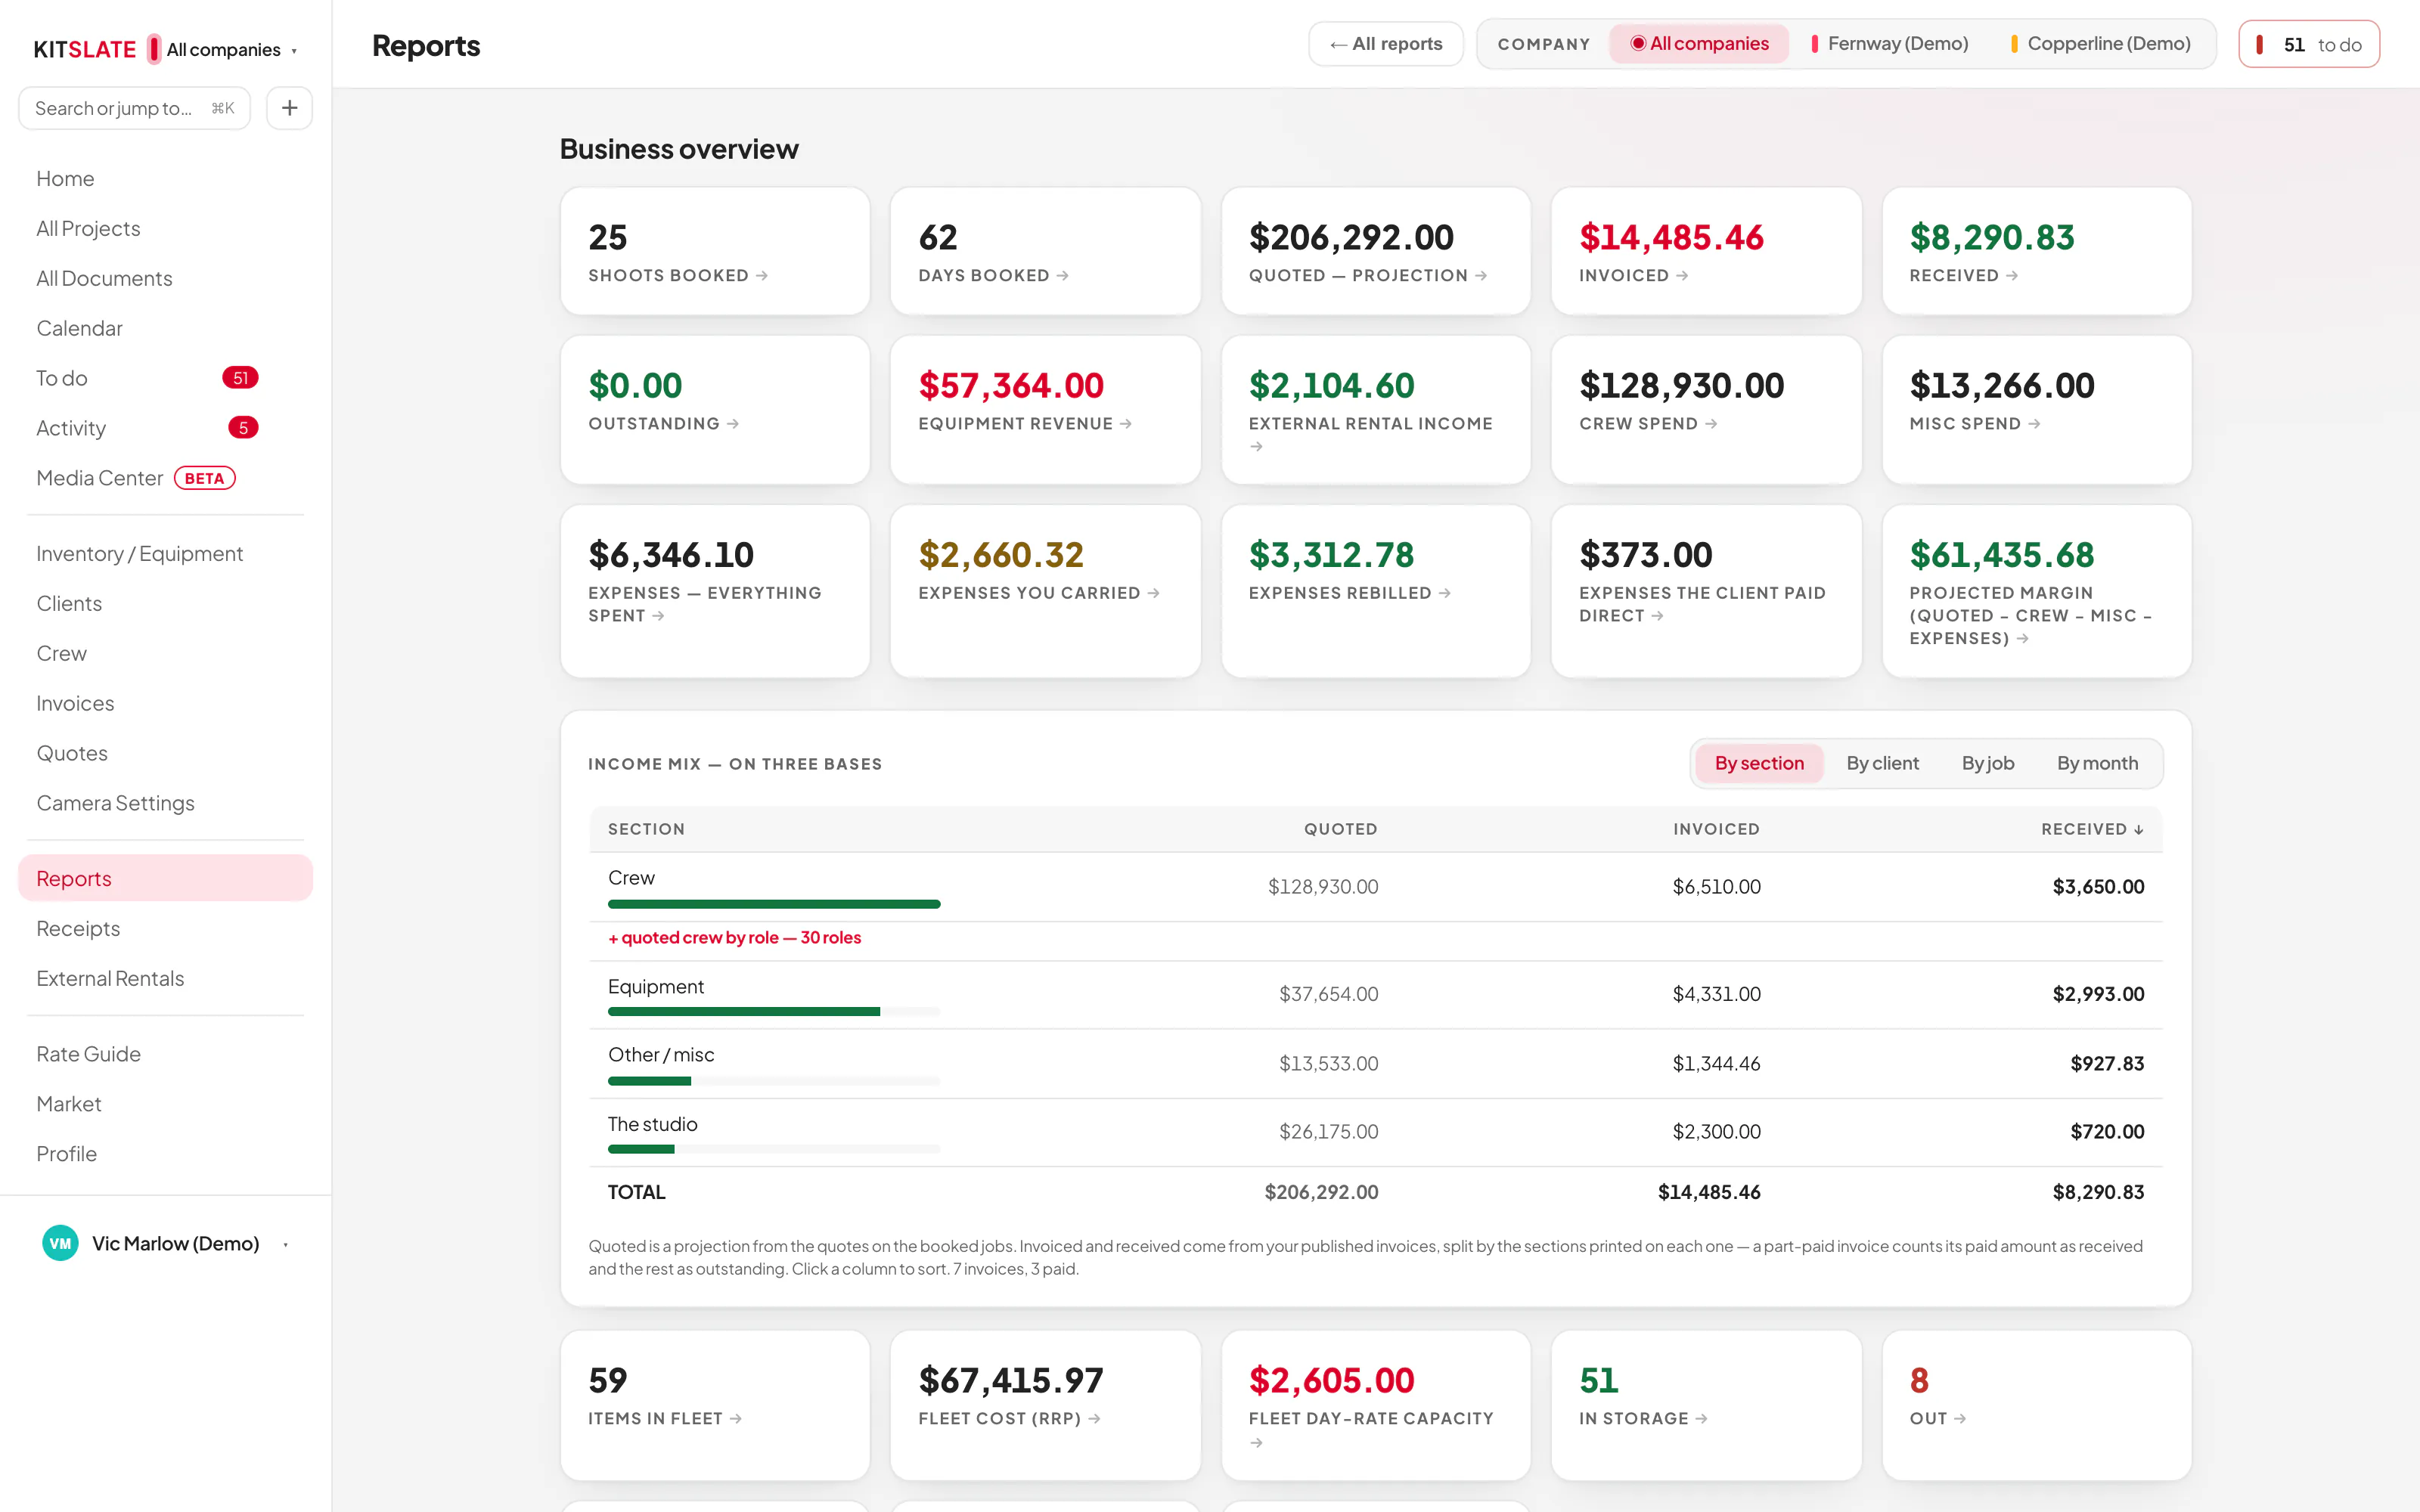Screen dimensions: 2420x1512
Task: Open the Fleet Day-Rate Capacity card
Action: (x=1375, y=1405)
